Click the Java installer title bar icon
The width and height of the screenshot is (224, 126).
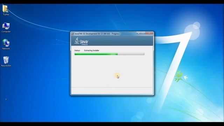[x=72, y=34]
